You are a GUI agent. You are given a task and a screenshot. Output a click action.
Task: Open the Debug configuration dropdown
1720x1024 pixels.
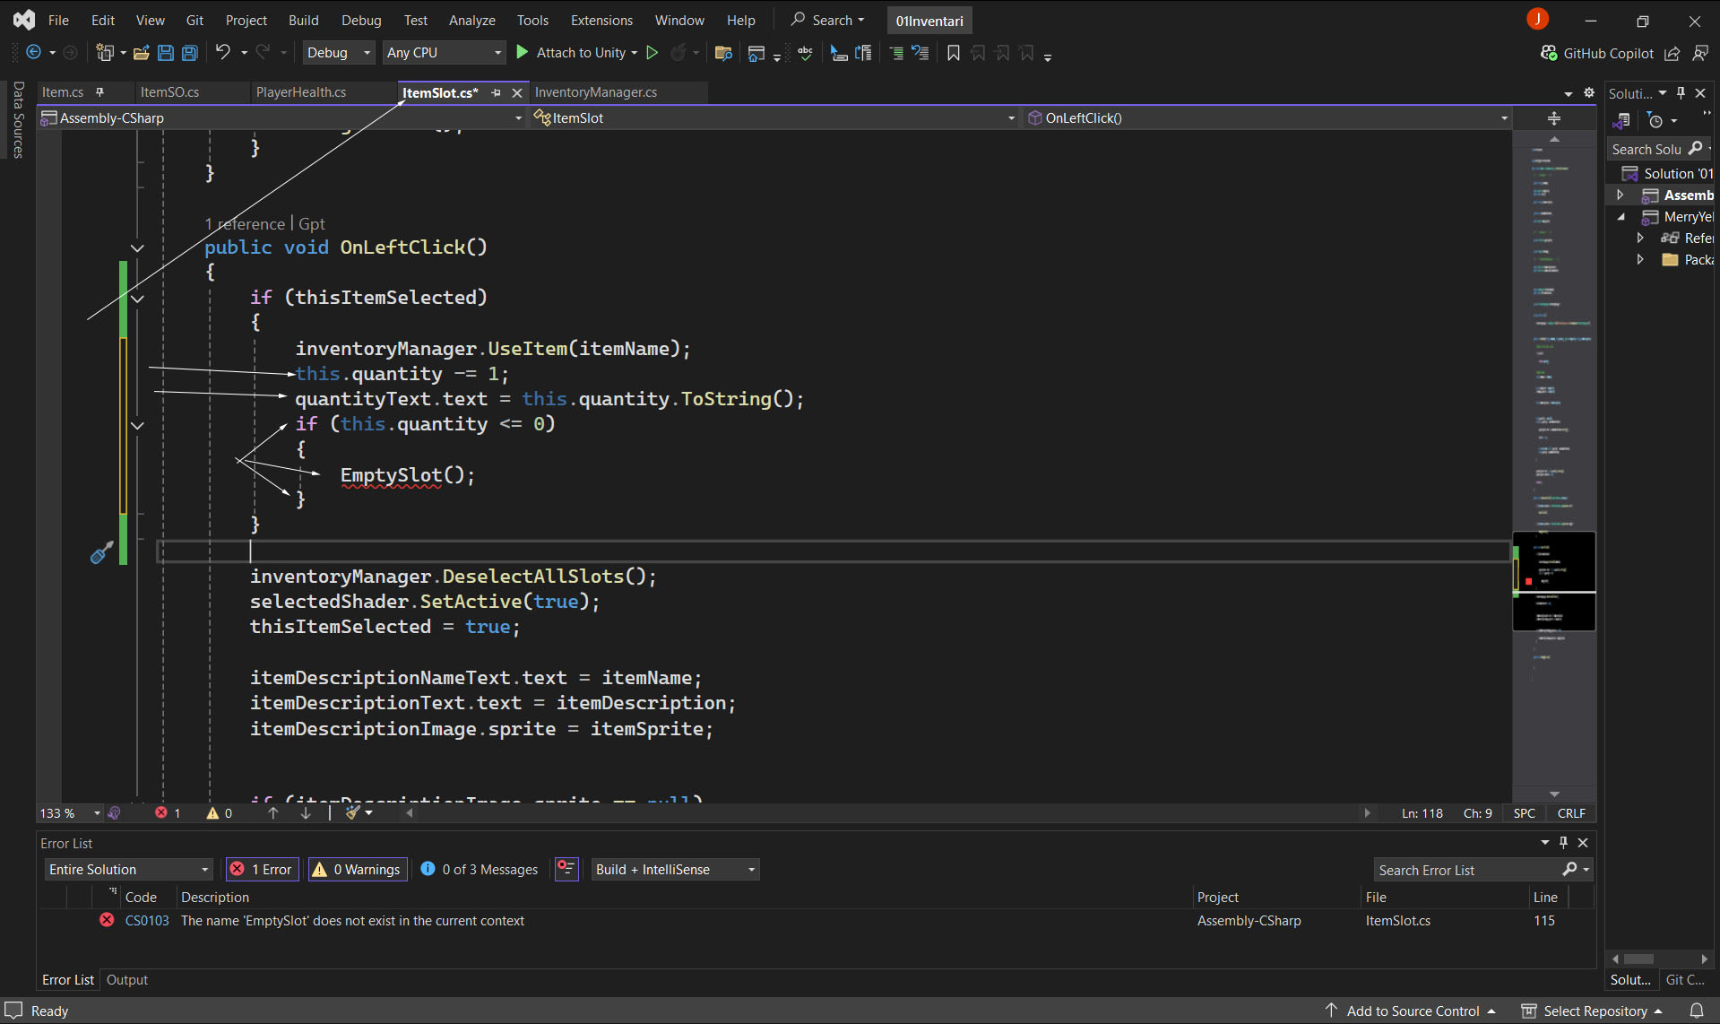click(x=338, y=53)
